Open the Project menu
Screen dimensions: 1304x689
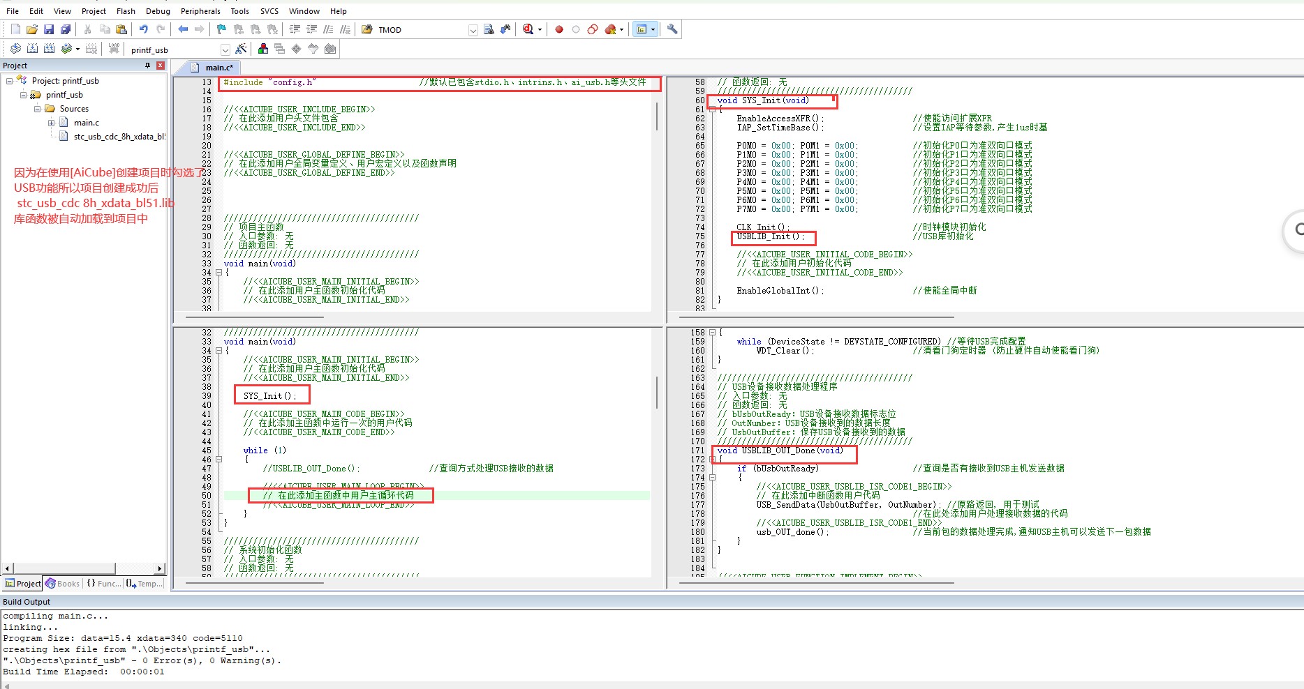[94, 11]
